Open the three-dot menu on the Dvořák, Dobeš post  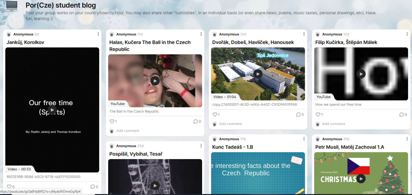point(304,34)
